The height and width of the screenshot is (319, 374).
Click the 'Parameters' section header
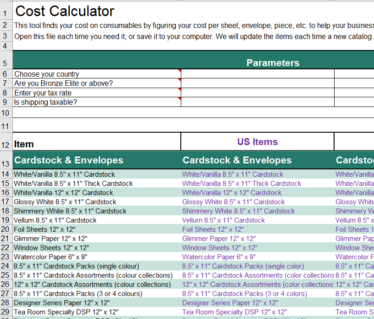point(273,63)
